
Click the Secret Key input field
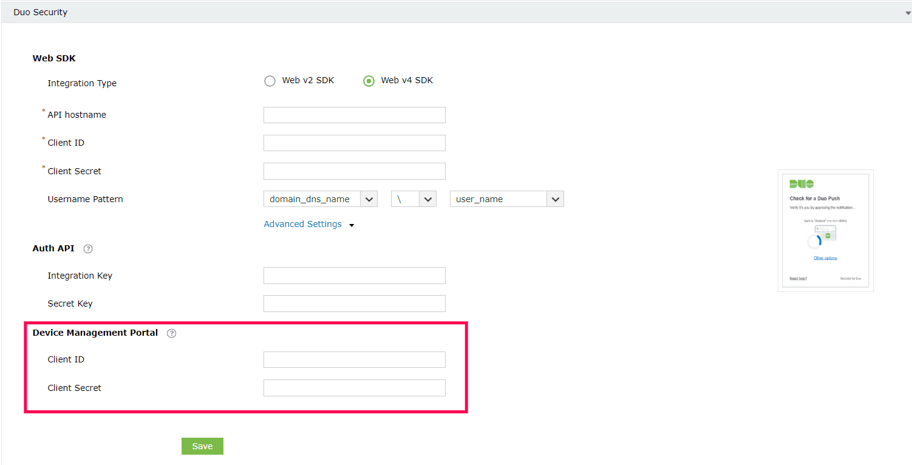pos(354,304)
